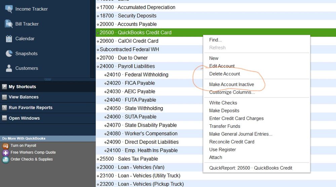Click the shortcuts panel vertical scrollbar

point(92,39)
